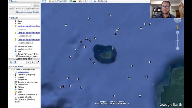Open Obtener instrucciones link
The height and width of the screenshot is (108, 192).
[x=24, y=12]
